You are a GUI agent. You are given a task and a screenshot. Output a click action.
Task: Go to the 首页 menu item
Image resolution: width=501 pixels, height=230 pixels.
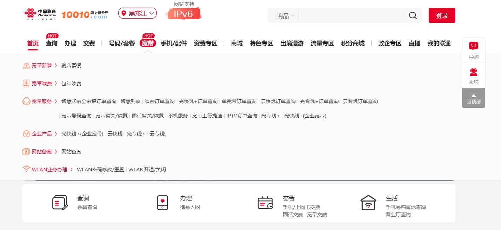point(33,43)
